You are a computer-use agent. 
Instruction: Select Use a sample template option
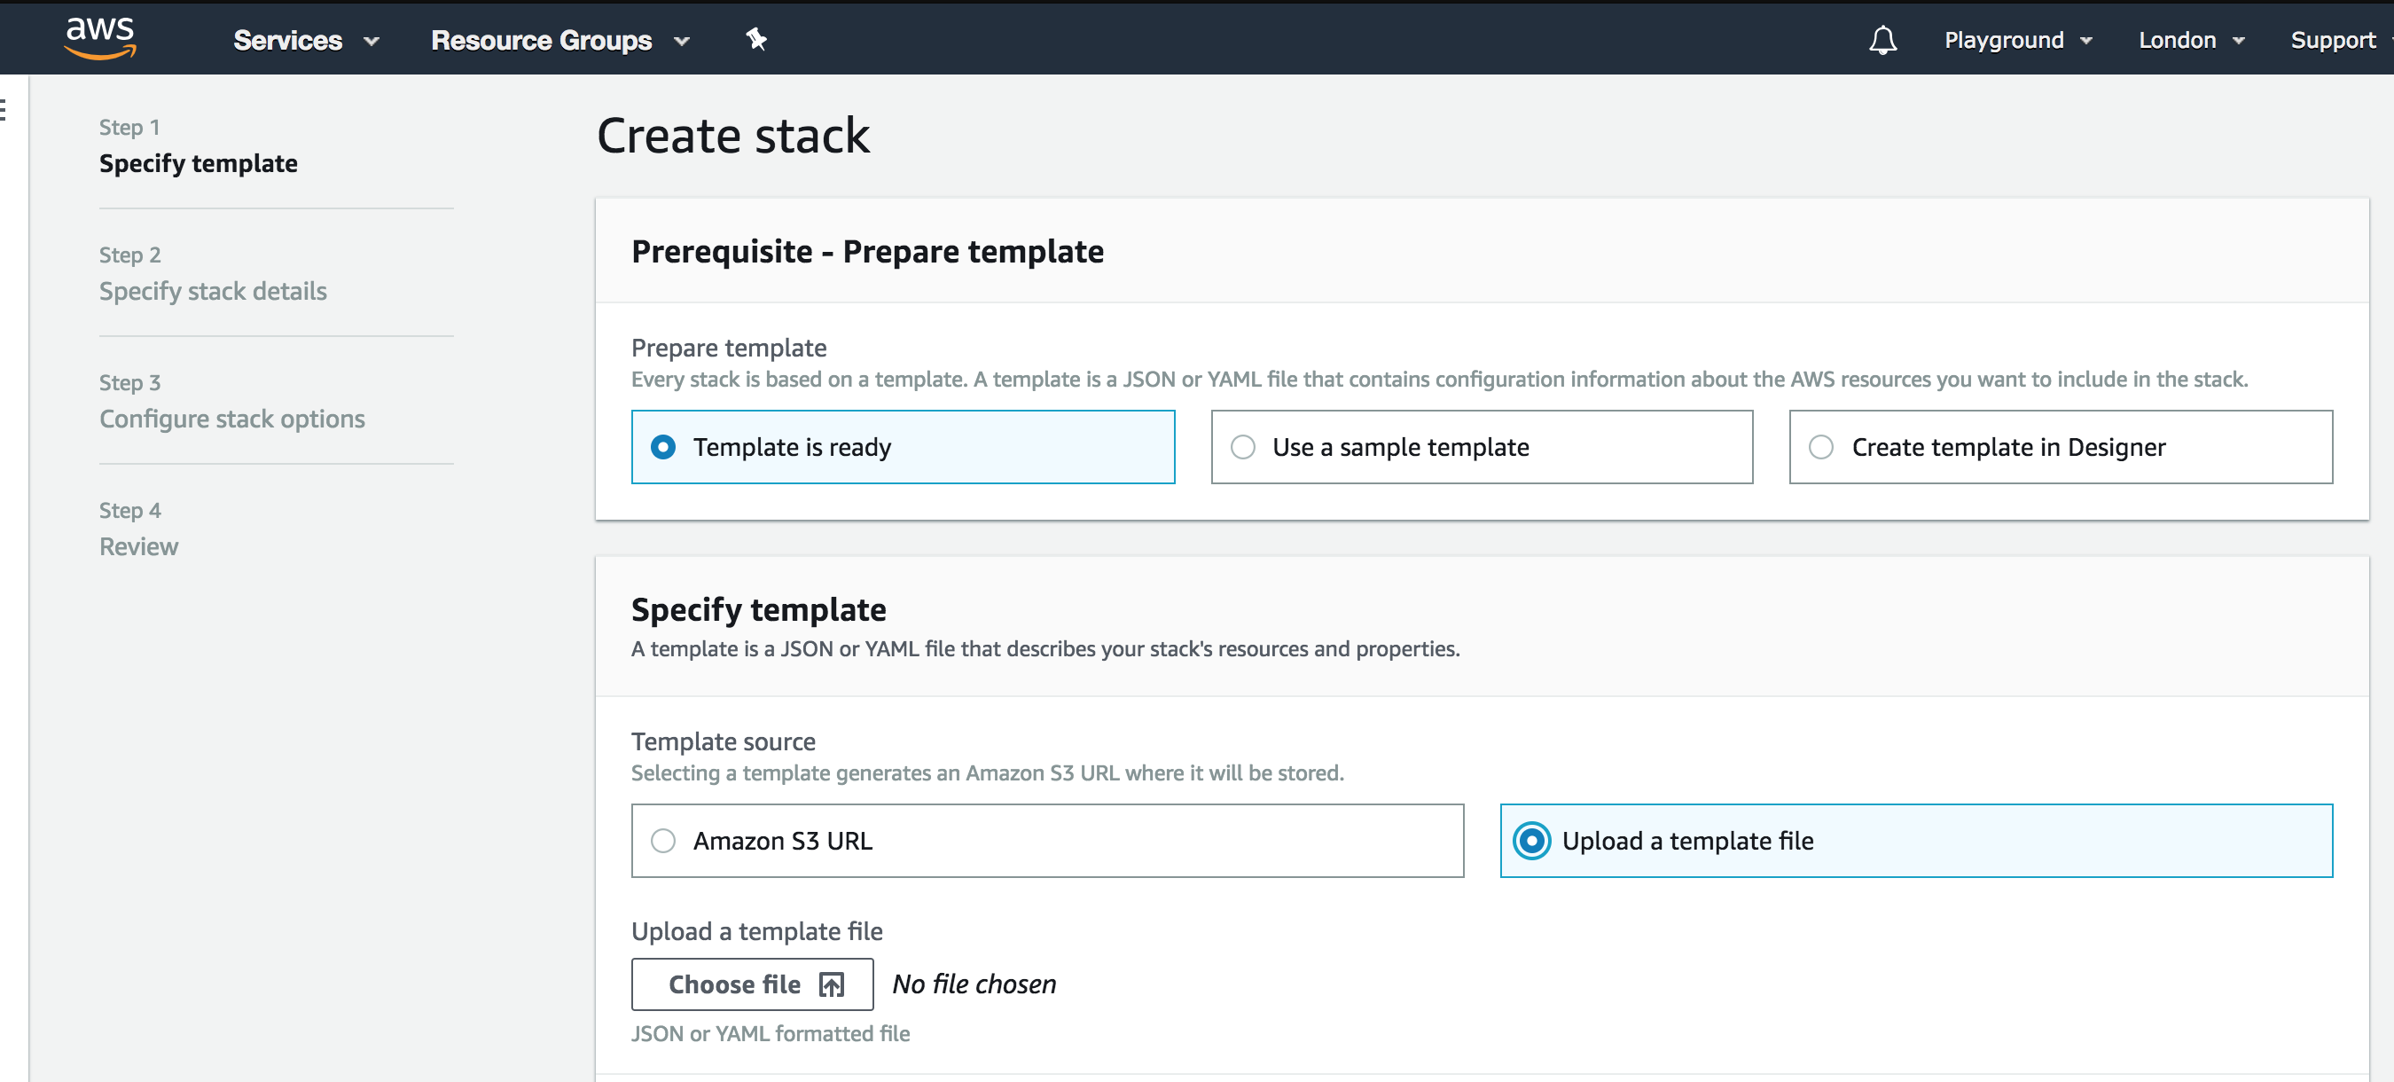tap(1241, 447)
